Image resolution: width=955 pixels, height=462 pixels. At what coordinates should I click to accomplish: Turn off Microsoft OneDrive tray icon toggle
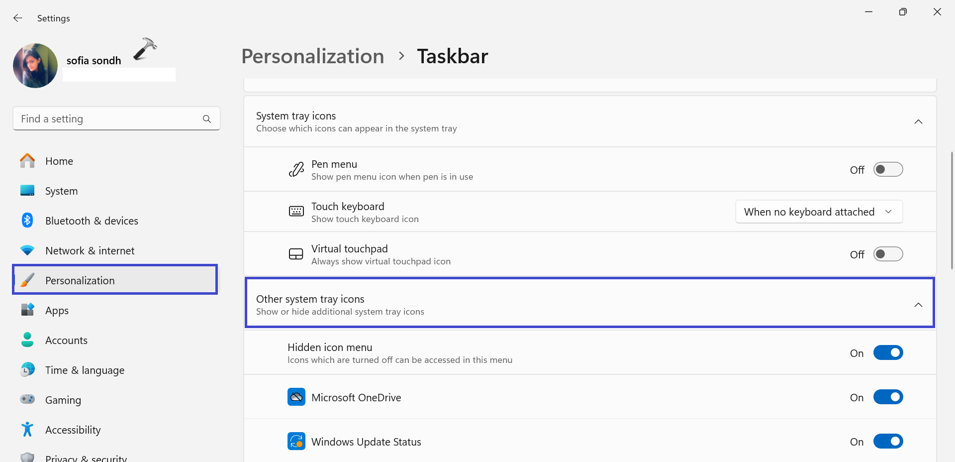pyautogui.click(x=888, y=397)
